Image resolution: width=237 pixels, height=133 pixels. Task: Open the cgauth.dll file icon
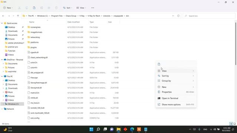click(29, 52)
